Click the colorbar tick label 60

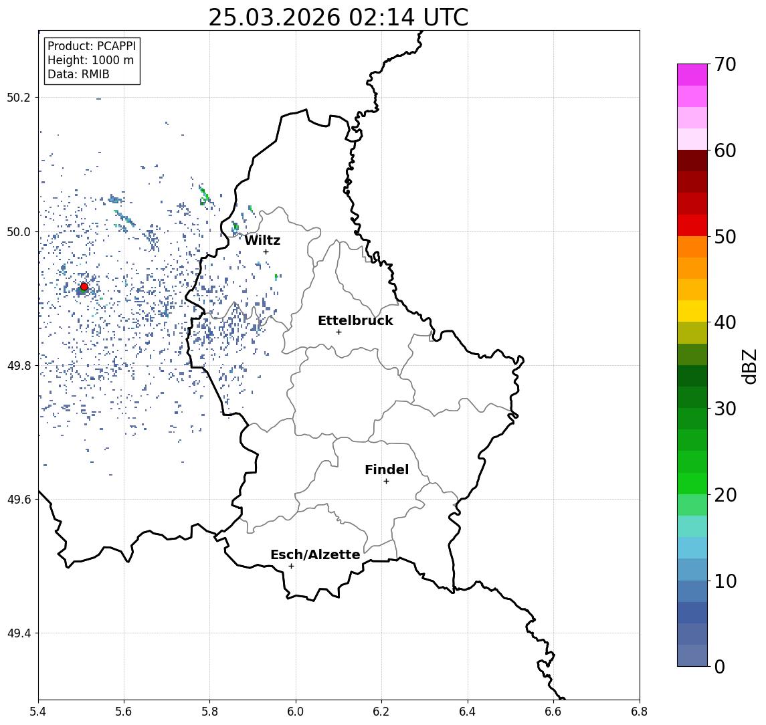click(725, 150)
